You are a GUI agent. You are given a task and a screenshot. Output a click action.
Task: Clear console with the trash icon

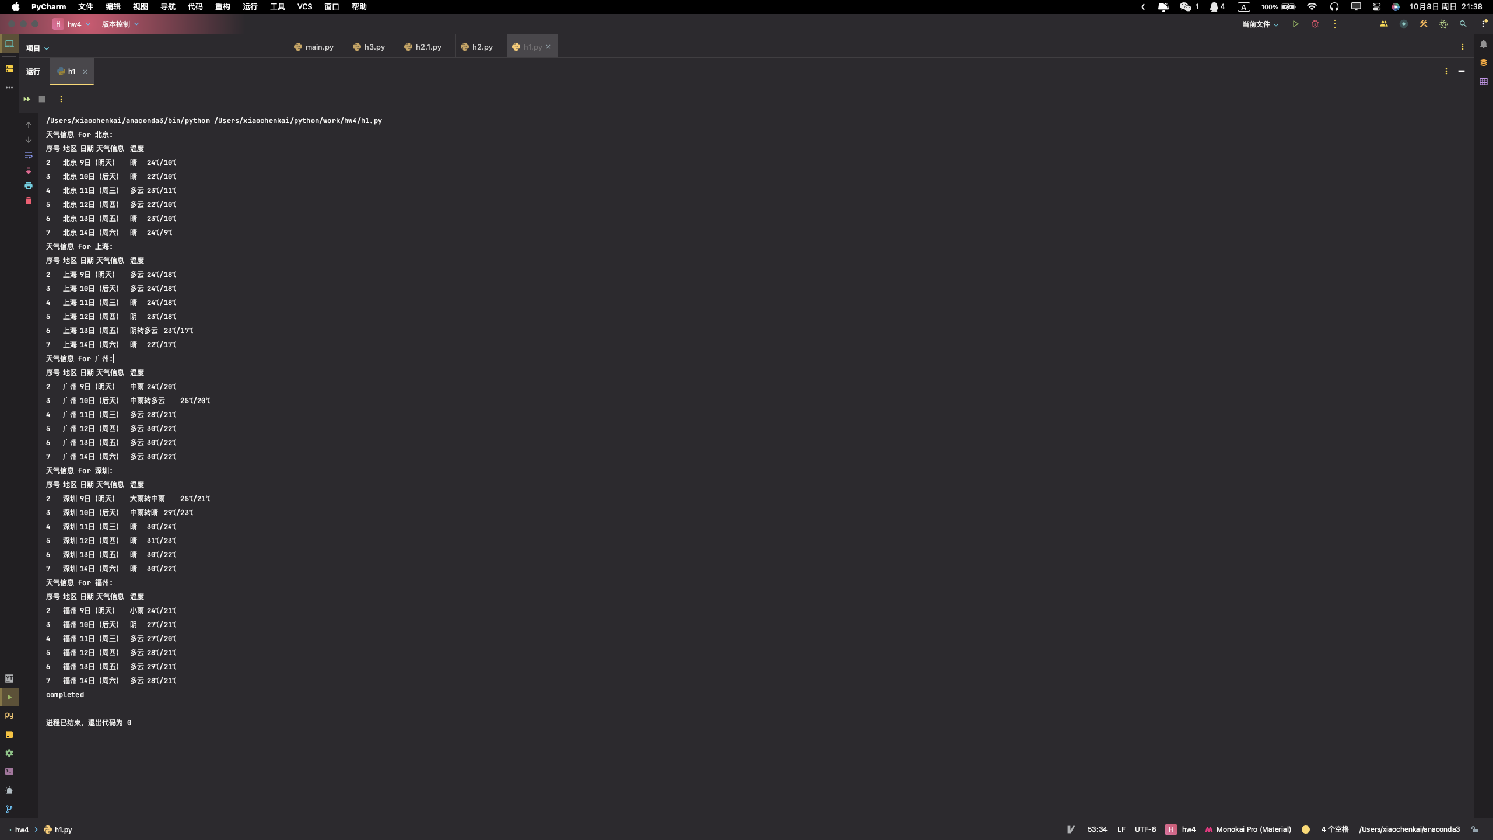[x=29, y=201]
